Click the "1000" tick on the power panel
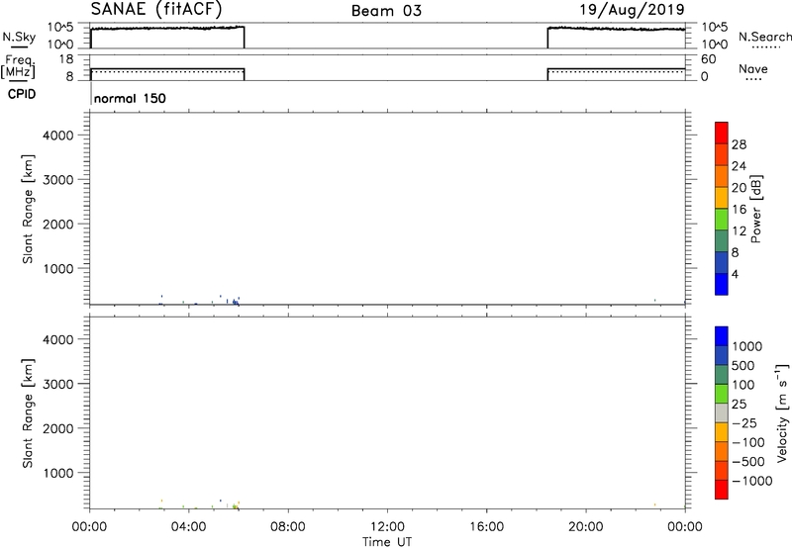 pos(58,269)
